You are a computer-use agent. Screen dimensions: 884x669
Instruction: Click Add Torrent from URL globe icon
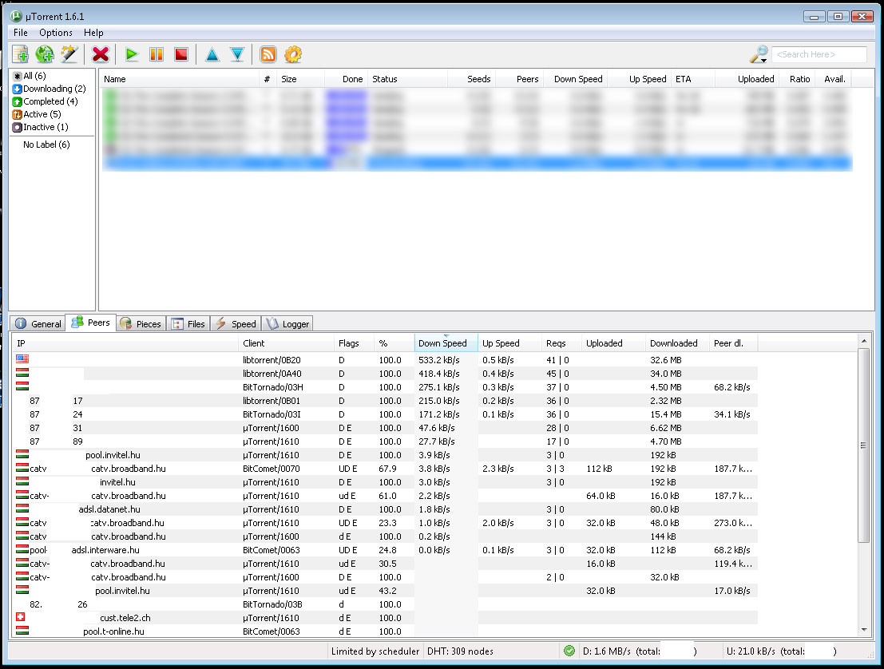pos(45,54)
